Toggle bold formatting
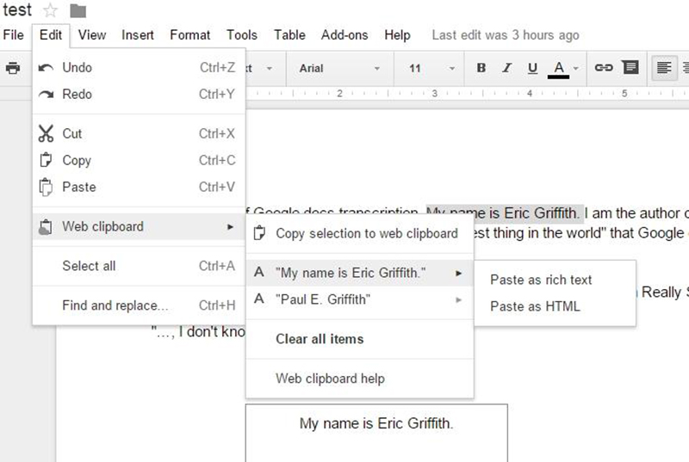The height and width of the screenshot is (462, 689). tap(481, 68)
